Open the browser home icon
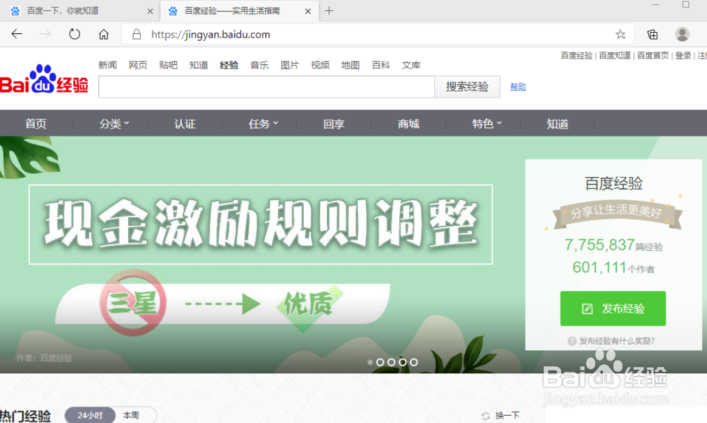The height and width of the screenshot is (423, 707). tap(104, 34)
